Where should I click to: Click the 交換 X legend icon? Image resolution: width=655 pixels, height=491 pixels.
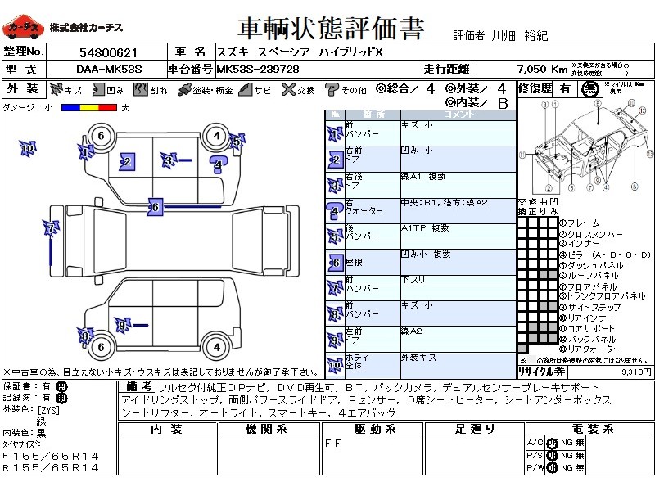[x=288, y=89]
